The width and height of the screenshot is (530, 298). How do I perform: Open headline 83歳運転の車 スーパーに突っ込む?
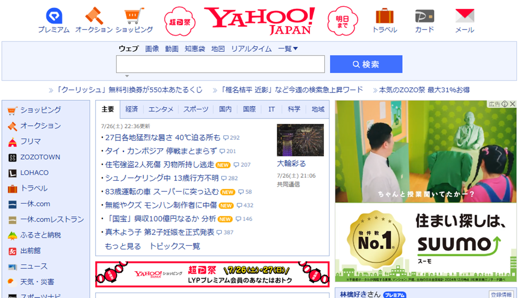(x=161, y=192)
